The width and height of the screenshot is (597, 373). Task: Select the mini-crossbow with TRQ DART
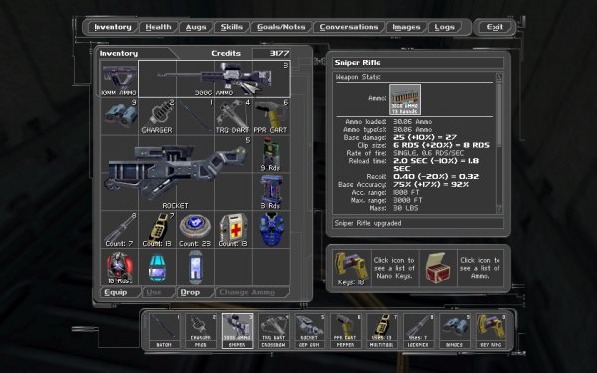click(233, 116)
